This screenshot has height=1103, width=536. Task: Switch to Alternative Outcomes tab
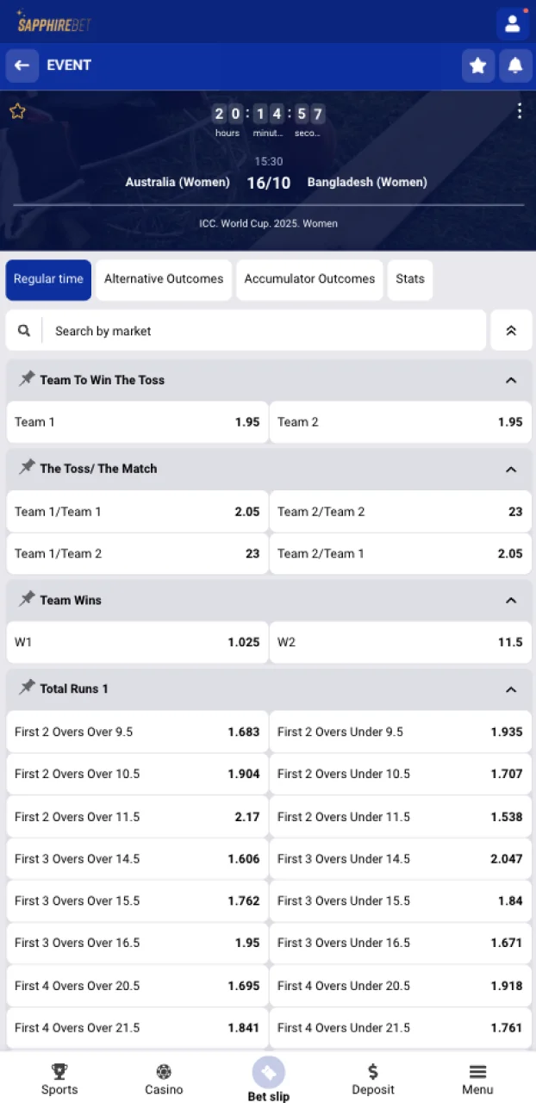click(x=164, y=279)
